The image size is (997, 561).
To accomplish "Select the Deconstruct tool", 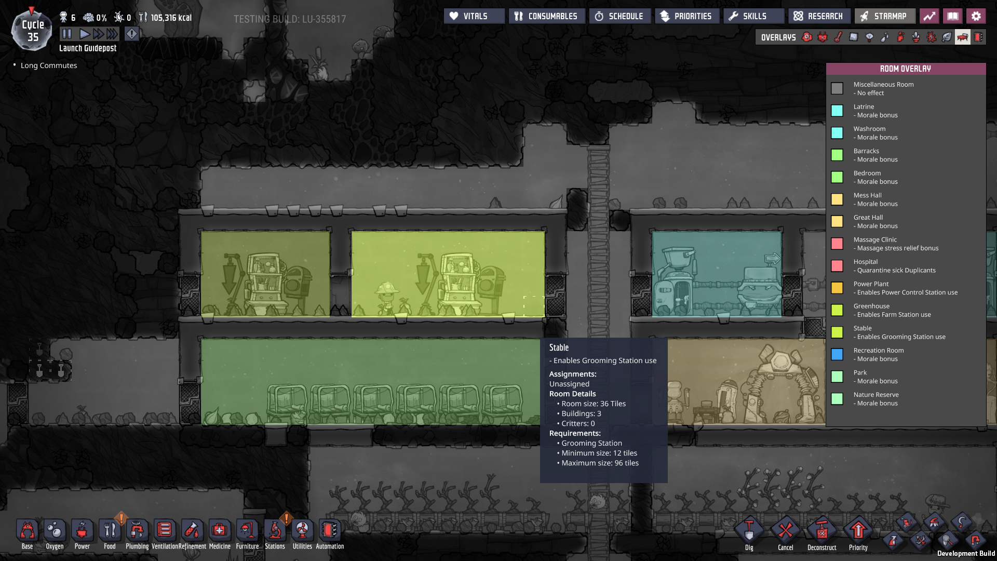I will coord(821,531).
